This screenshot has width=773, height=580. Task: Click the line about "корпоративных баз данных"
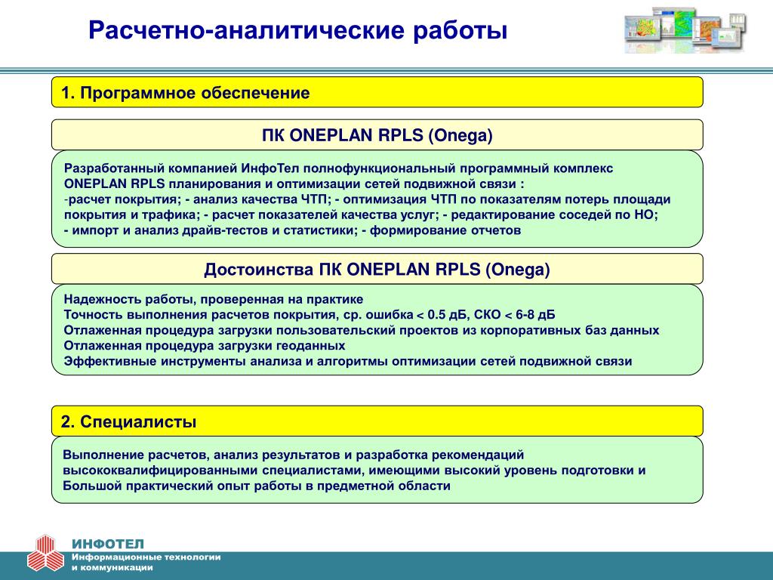[362, 330]
